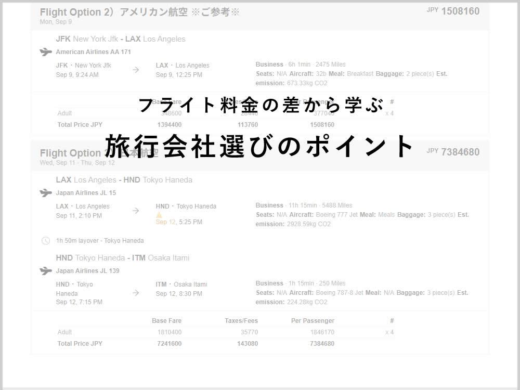Image resolution: width=520 pixels, height=390 pixels.
Task: Click the airplane icon beside Japan Airlines JL 15
Action: tap(46, 193)
